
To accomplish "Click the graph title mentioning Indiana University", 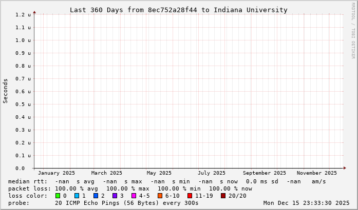I will coord(178,10).
